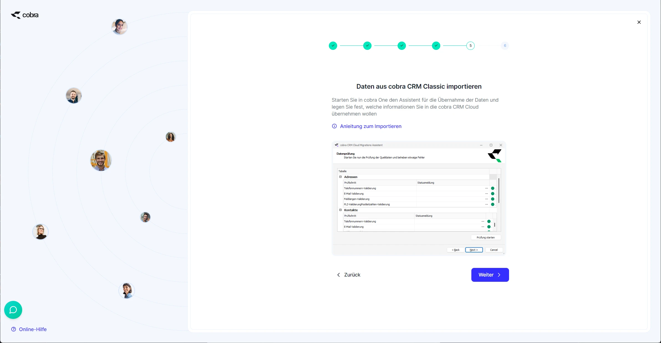
Task: Toggle the green status dot for Telefonnummern-Validierung
Action: point(493,188)
